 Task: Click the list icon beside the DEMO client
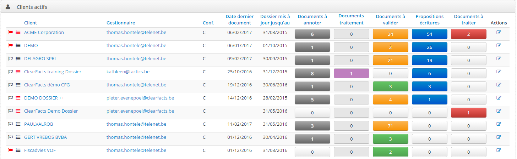(x=18, y=46)
